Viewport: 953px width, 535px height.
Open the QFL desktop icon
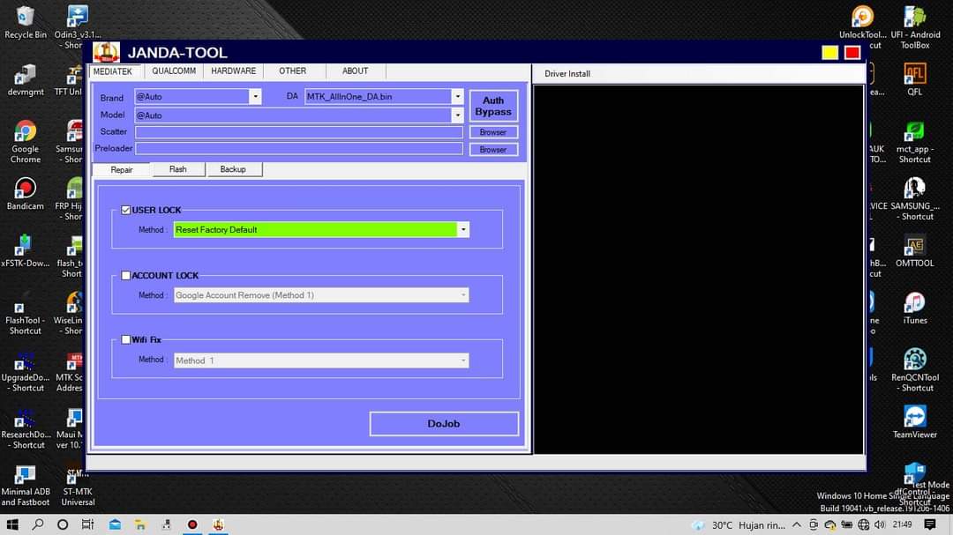coord(915,79)
